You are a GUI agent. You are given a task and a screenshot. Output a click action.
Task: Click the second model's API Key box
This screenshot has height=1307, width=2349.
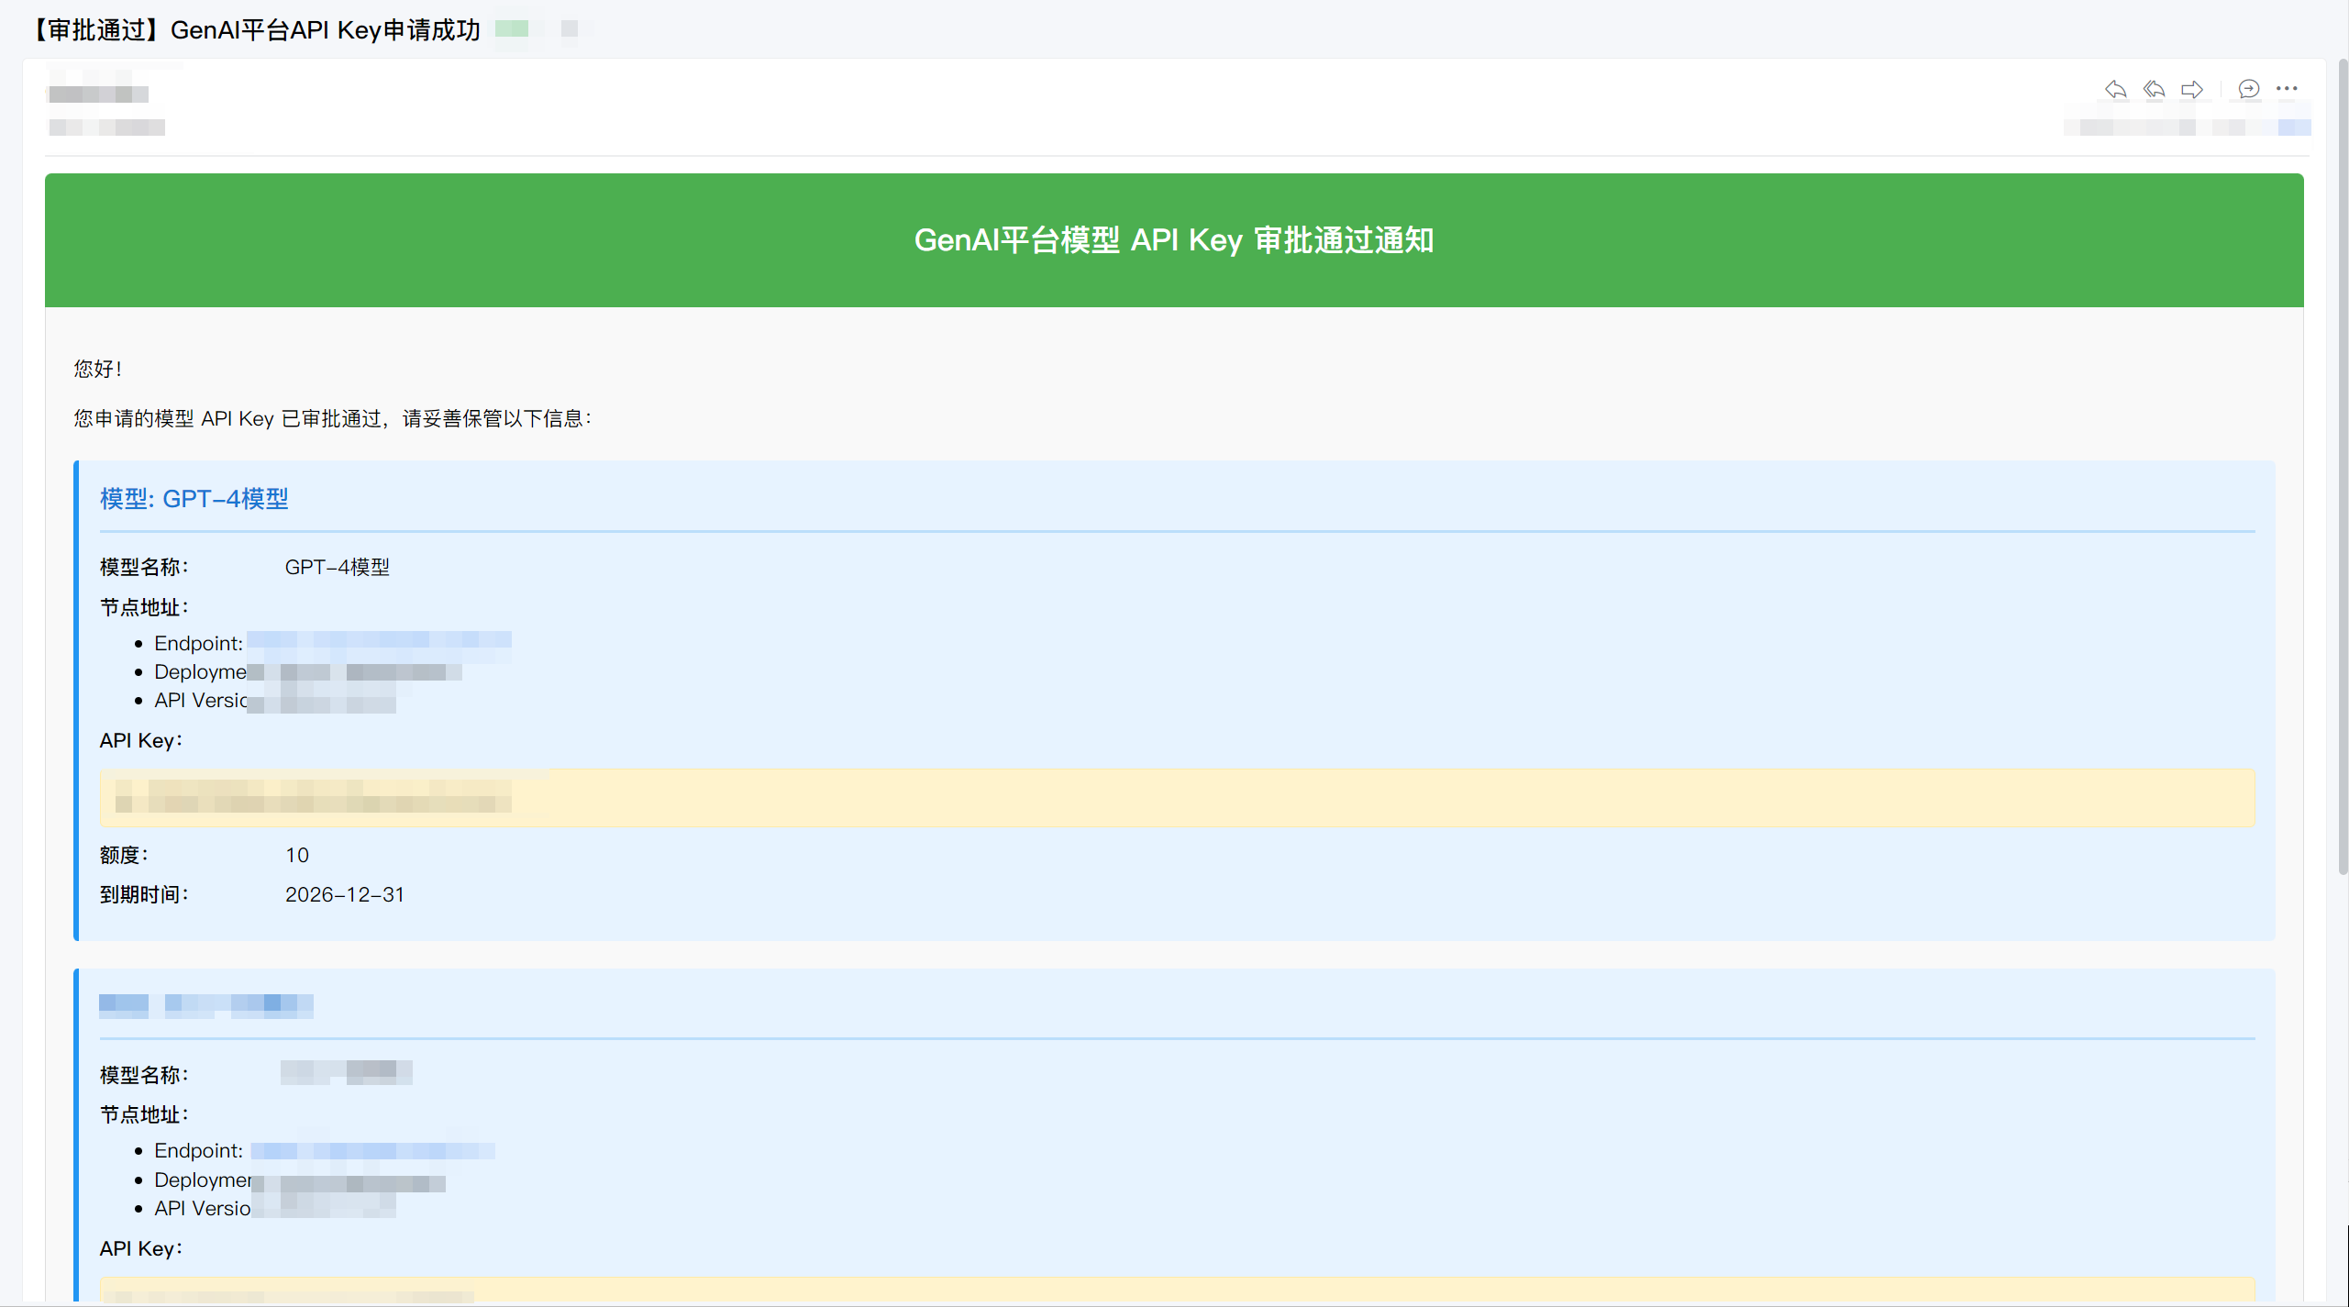coord(1177,1291)
